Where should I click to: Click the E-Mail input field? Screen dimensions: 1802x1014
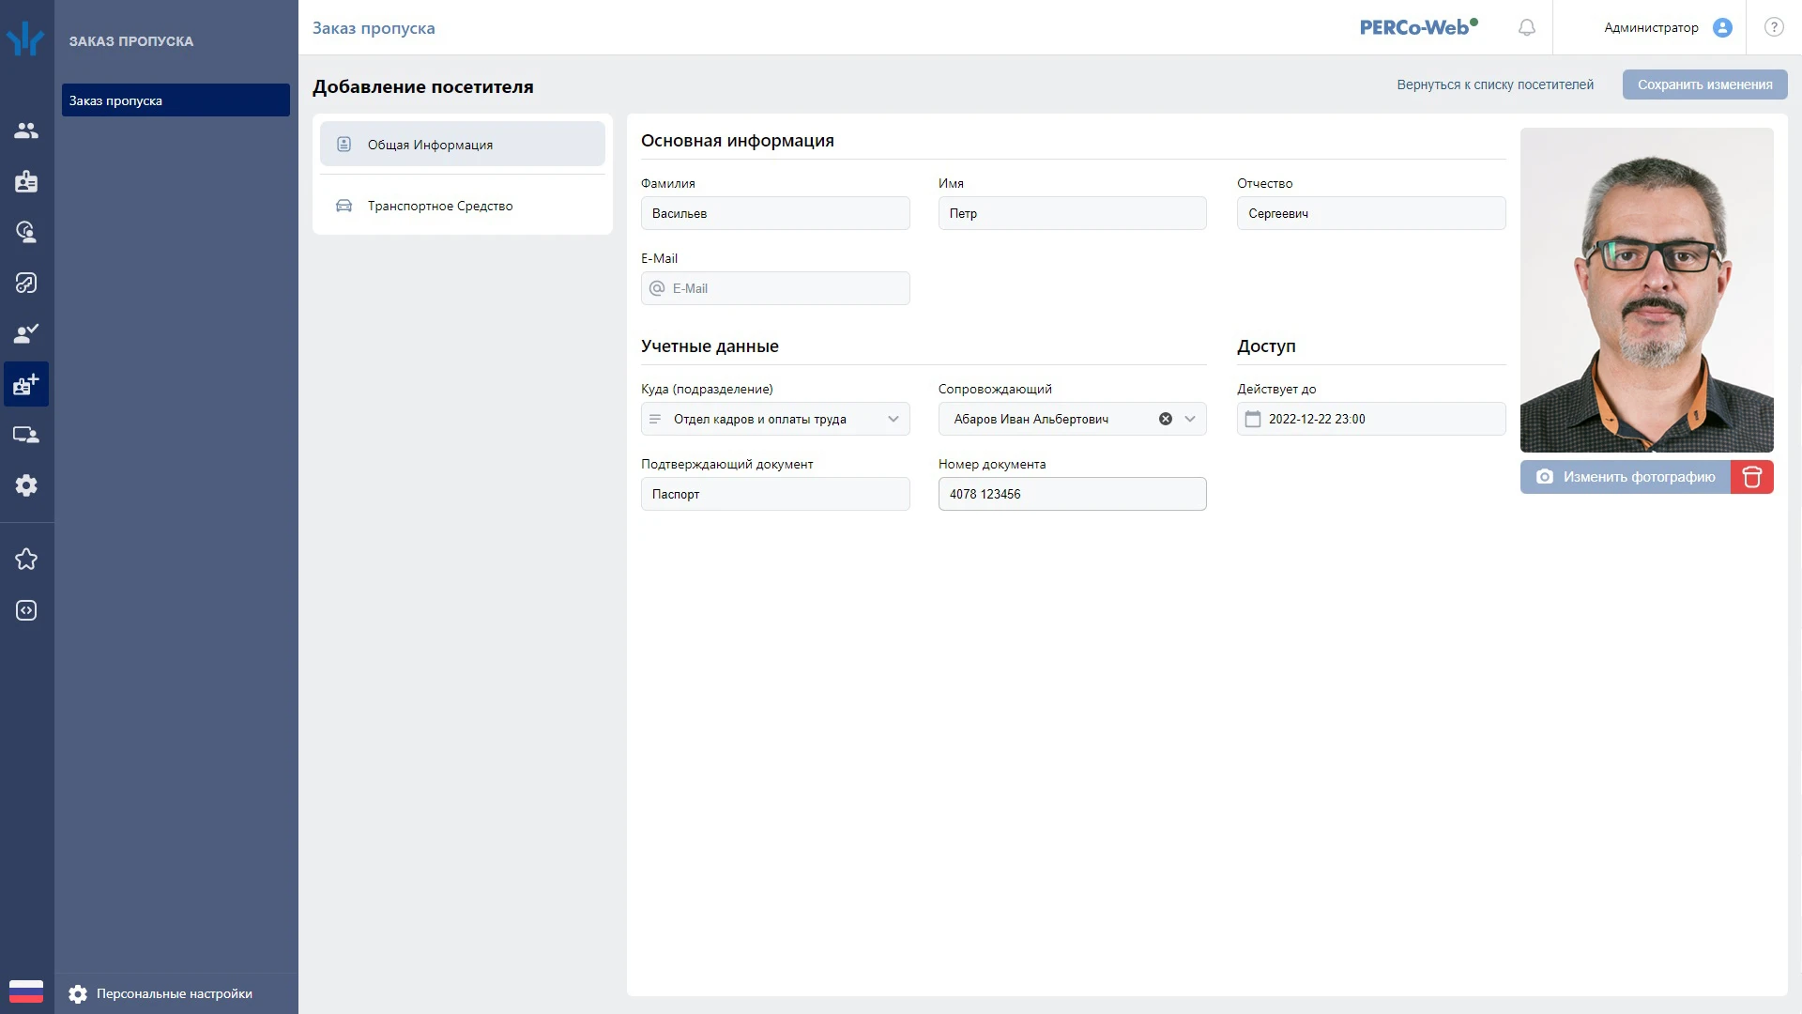[x=775, y=288]
